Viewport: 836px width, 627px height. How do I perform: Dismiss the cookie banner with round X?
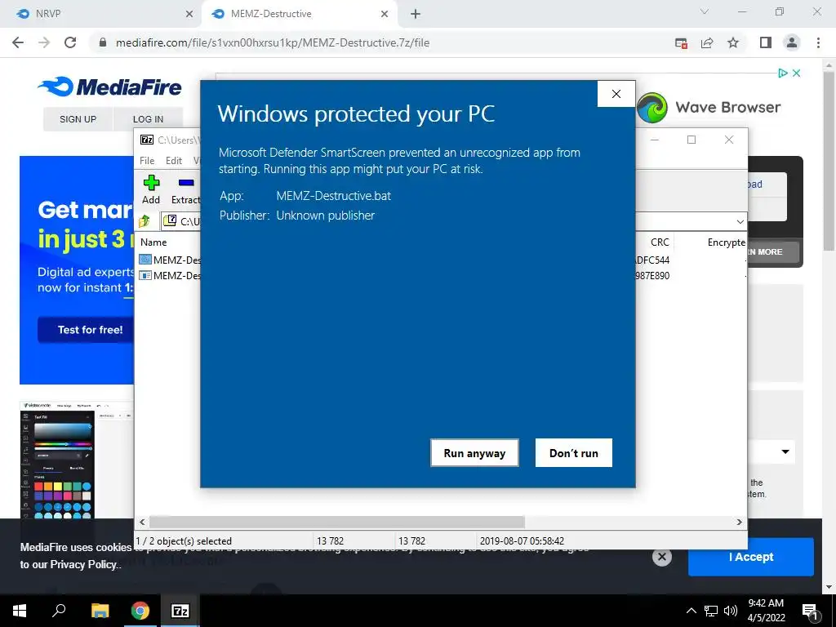[x=661, y=557]
